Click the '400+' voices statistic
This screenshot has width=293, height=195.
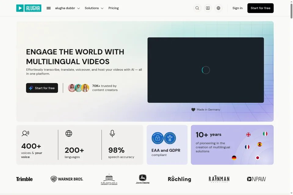pyautogui.click(x=31, y=146)
